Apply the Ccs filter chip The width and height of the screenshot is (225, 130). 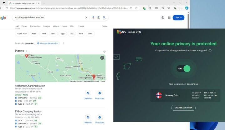(72, 33)
